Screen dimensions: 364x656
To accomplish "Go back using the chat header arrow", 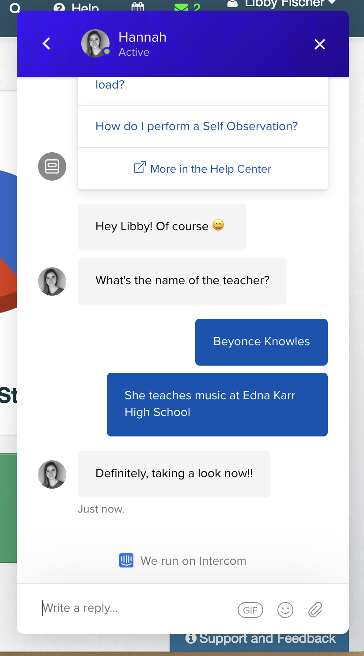I will point(46,44).
